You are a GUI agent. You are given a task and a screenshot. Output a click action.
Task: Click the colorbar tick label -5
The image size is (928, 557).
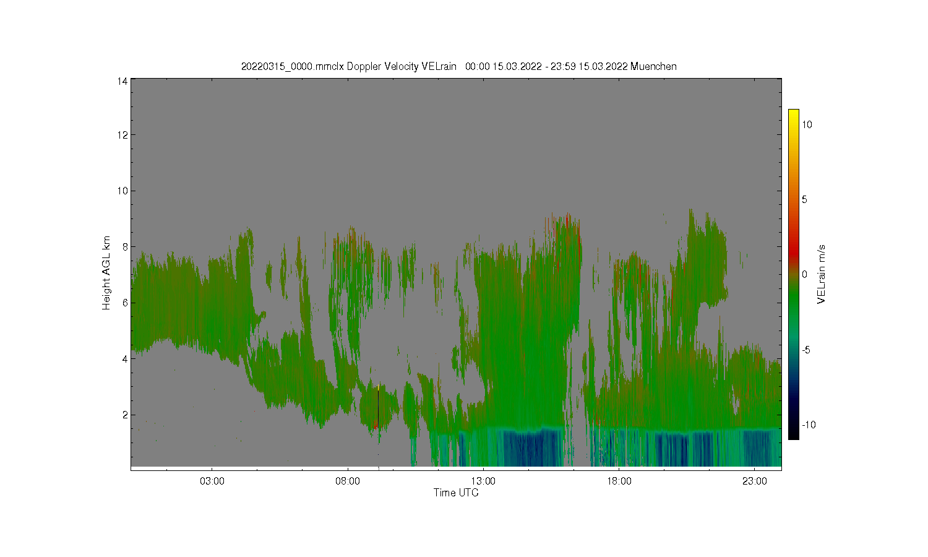click(x=806, y=350)
